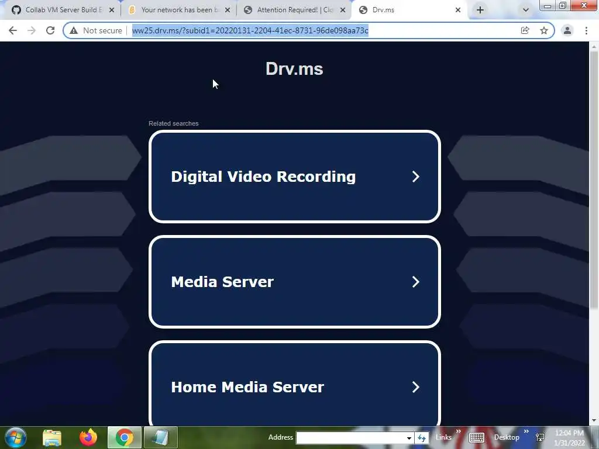The width and height of the screenshot is (599, 449).
Task: Close the Drv.ms tab
Action: pyautogui.click(x=458, y=10)
